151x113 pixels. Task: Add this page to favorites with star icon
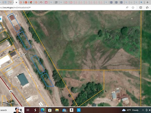pyautogui.click(x=133, y=8)
